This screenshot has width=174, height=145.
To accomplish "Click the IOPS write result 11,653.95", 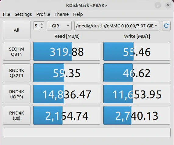I will coord(137,94).
